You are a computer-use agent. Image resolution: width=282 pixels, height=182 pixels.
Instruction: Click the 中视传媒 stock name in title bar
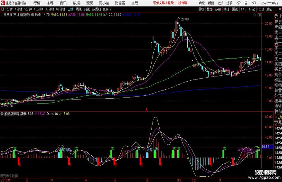[181, 3]
